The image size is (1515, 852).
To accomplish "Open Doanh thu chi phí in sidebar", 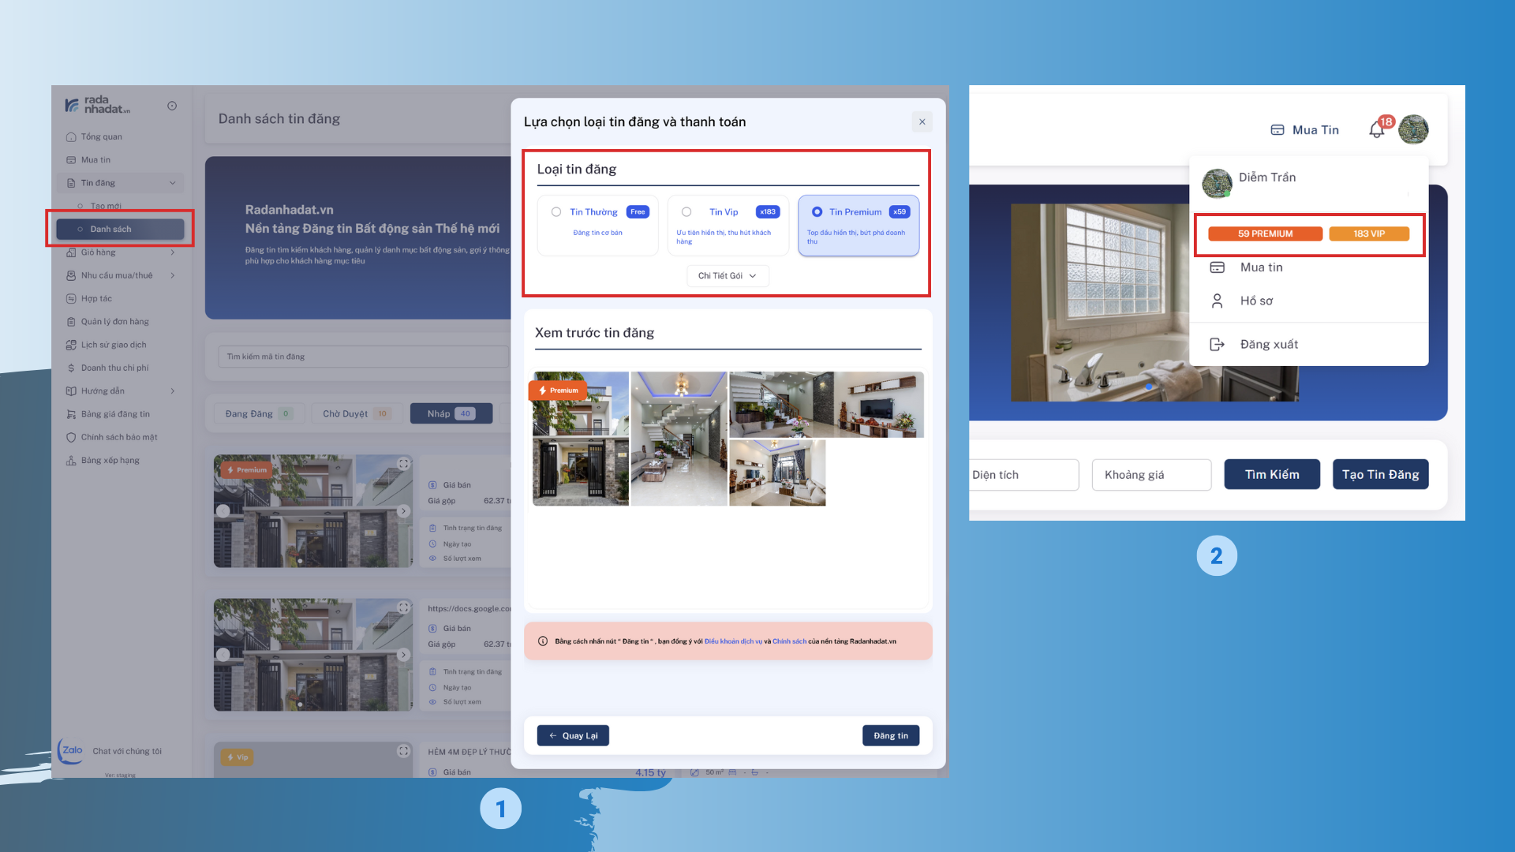I will coord(114,368).
